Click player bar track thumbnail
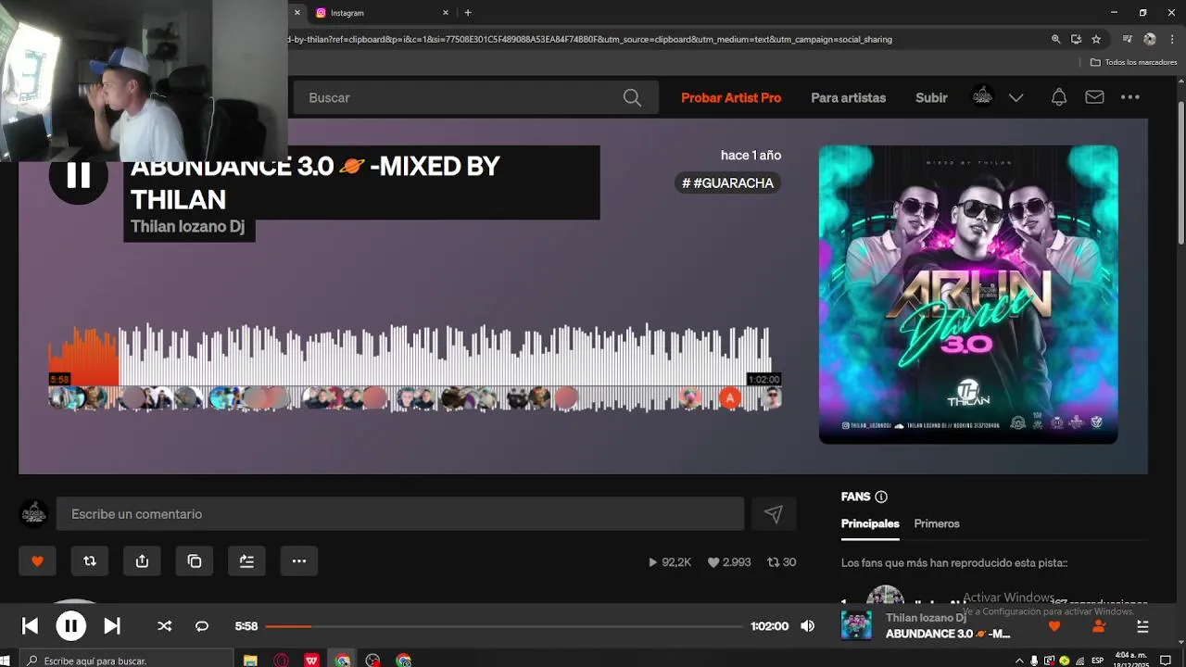 coord(856,625)
